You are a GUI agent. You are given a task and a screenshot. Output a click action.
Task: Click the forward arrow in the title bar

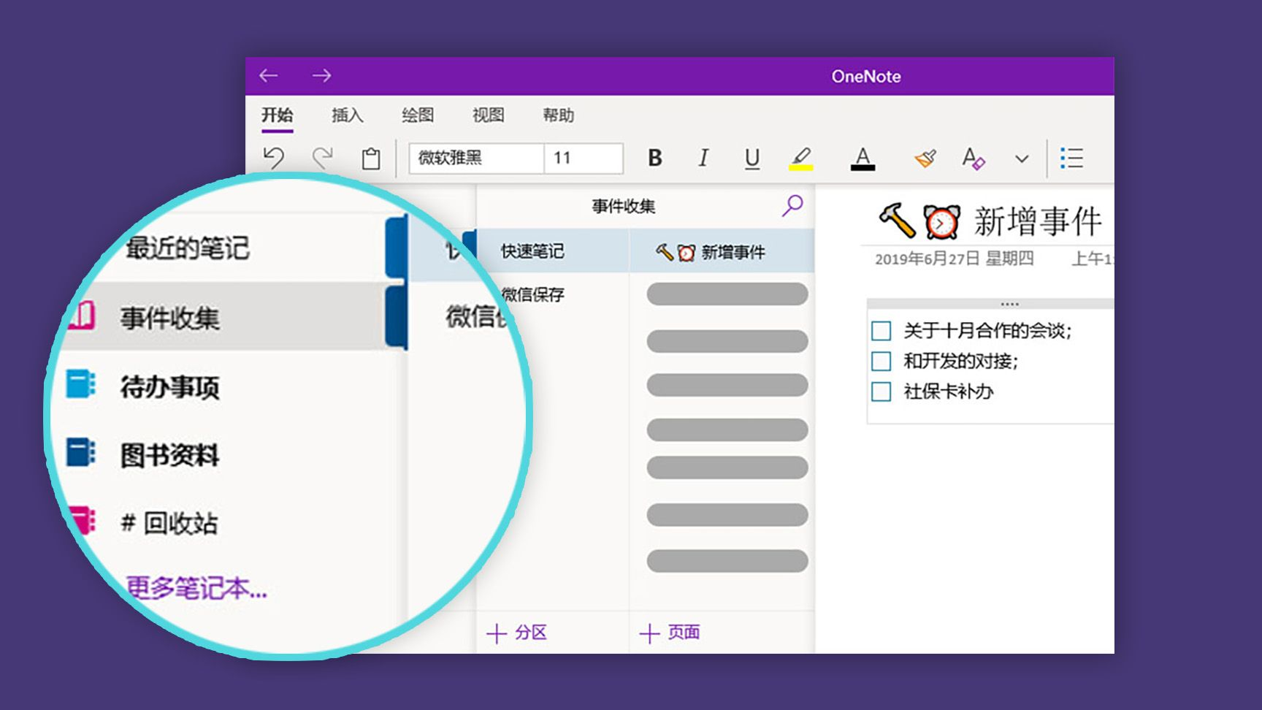(321, 76)
